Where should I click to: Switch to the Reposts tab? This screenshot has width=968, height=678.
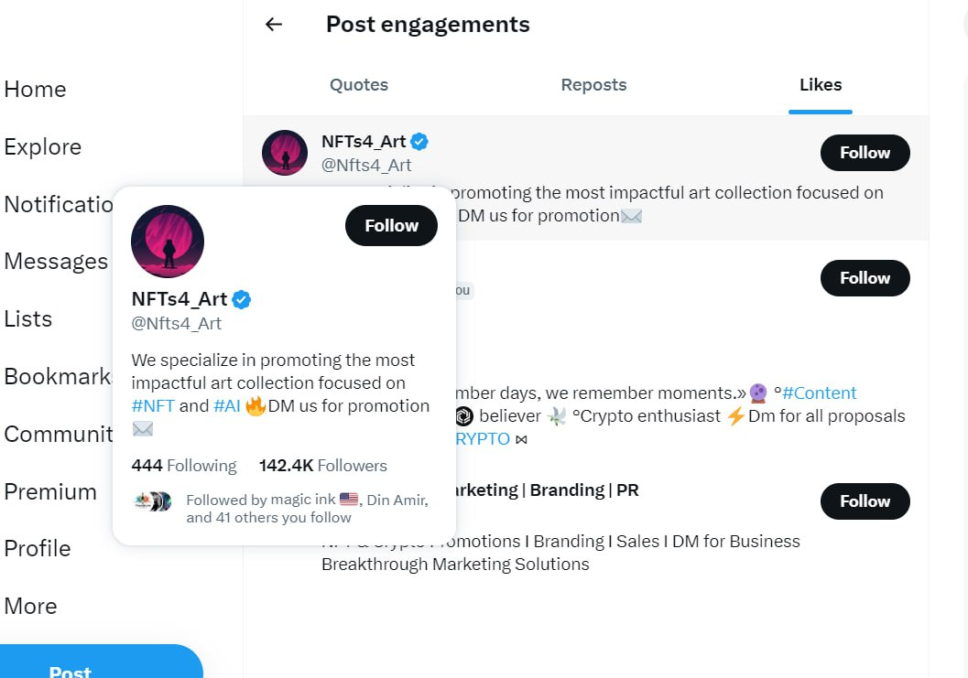coord(593,85)
